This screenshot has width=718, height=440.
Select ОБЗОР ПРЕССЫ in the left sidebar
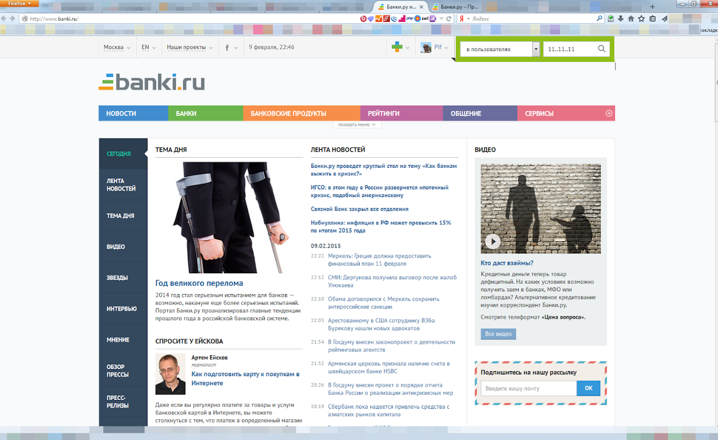point(123,370)
